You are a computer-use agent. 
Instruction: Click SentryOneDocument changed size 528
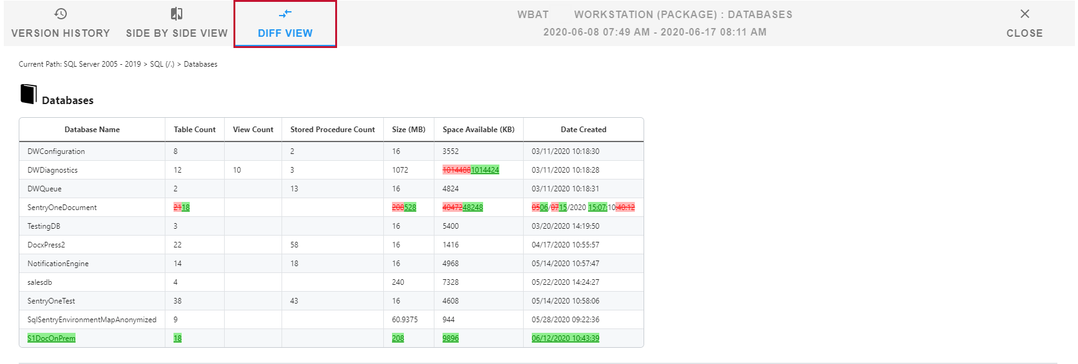point(410,208)
